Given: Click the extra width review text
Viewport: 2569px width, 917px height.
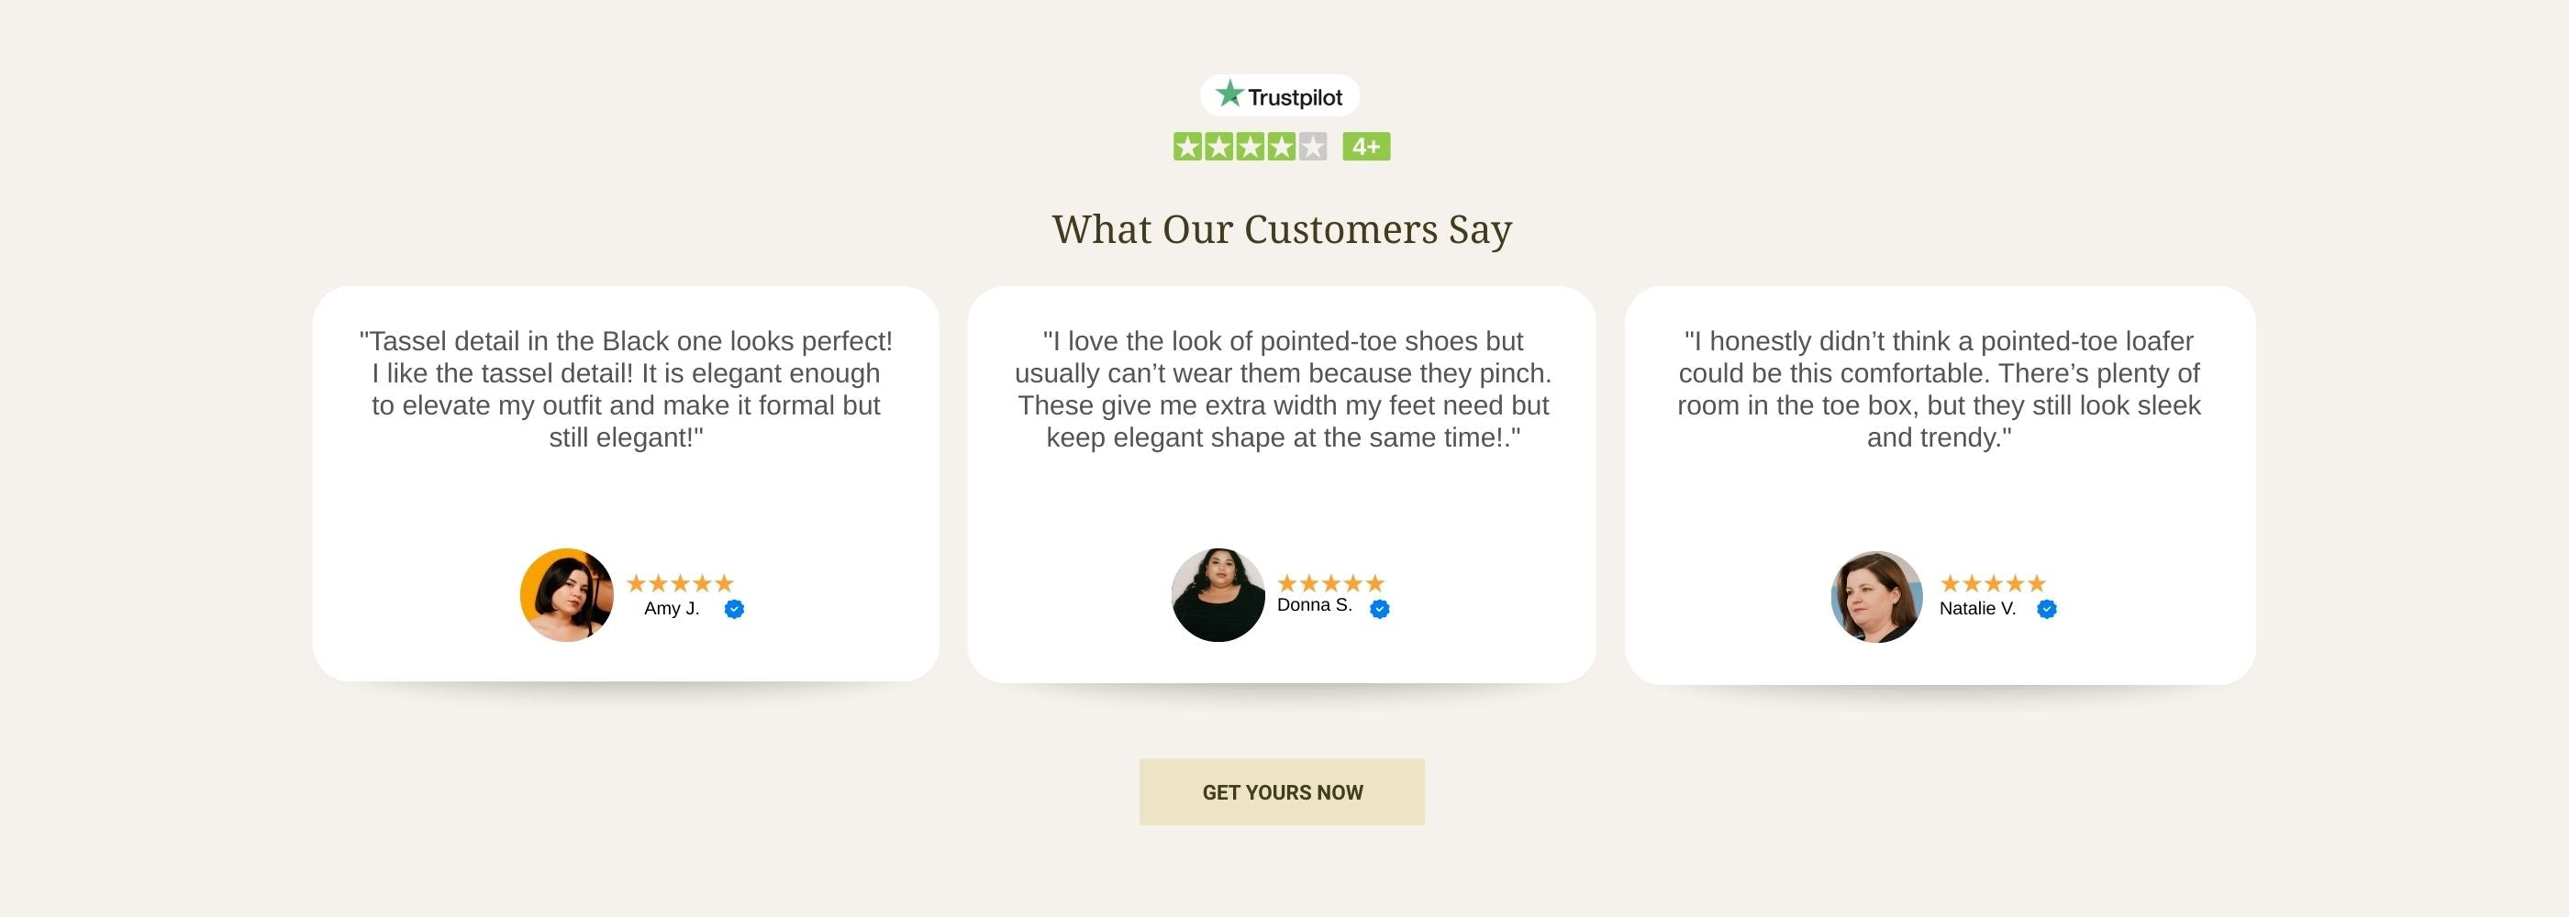Looking at the screenshot, I should [1283, 389].
